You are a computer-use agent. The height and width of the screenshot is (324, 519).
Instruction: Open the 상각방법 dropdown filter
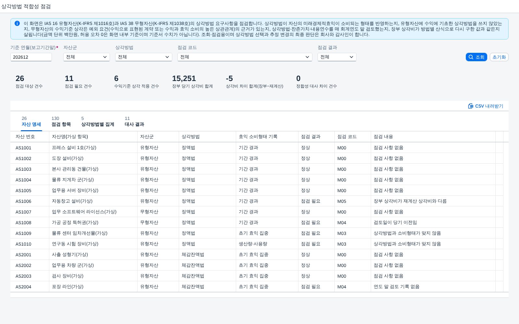coord(144,57)
